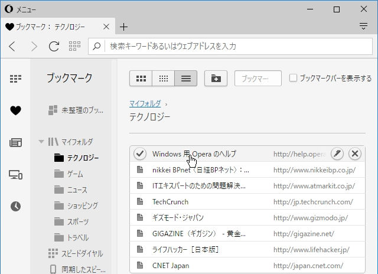Open the Opera メニュー button
Screen dimensions: 378x274
point(20,9)
